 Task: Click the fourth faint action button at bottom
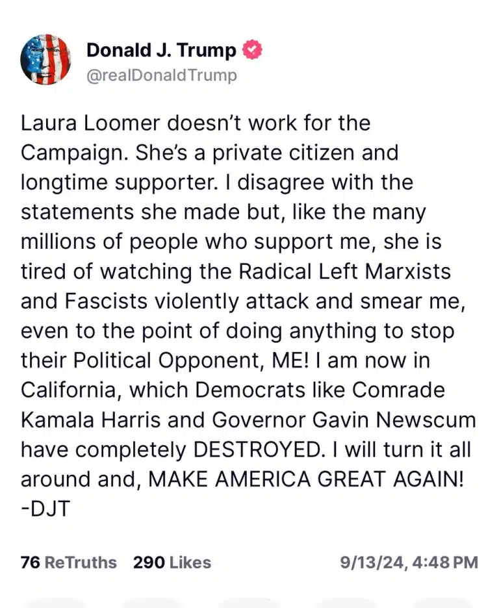[x=347, y=603]
